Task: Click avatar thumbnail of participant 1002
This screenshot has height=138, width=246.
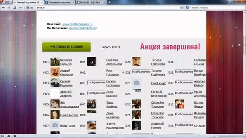Action: coord(55,72)
